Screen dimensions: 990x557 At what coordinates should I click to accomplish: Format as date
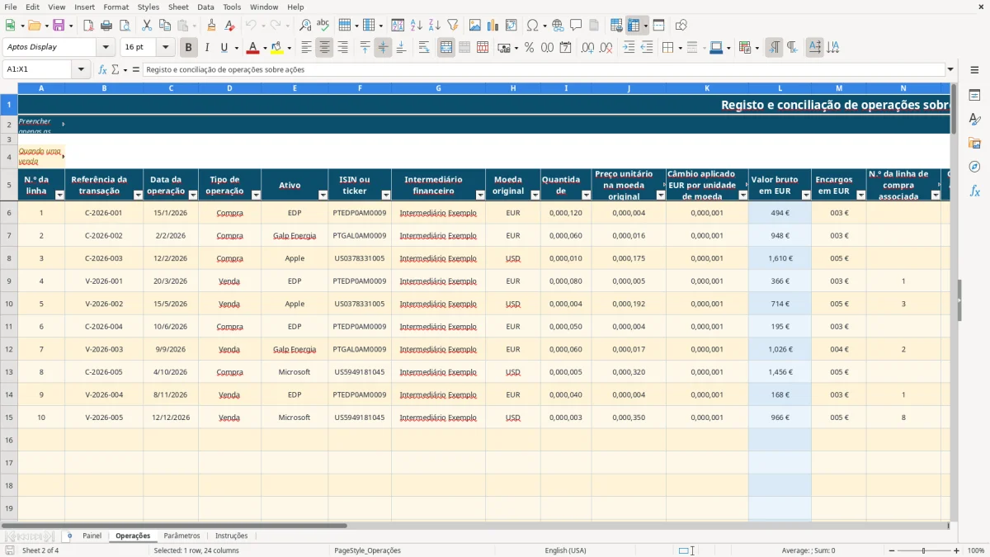565,48
